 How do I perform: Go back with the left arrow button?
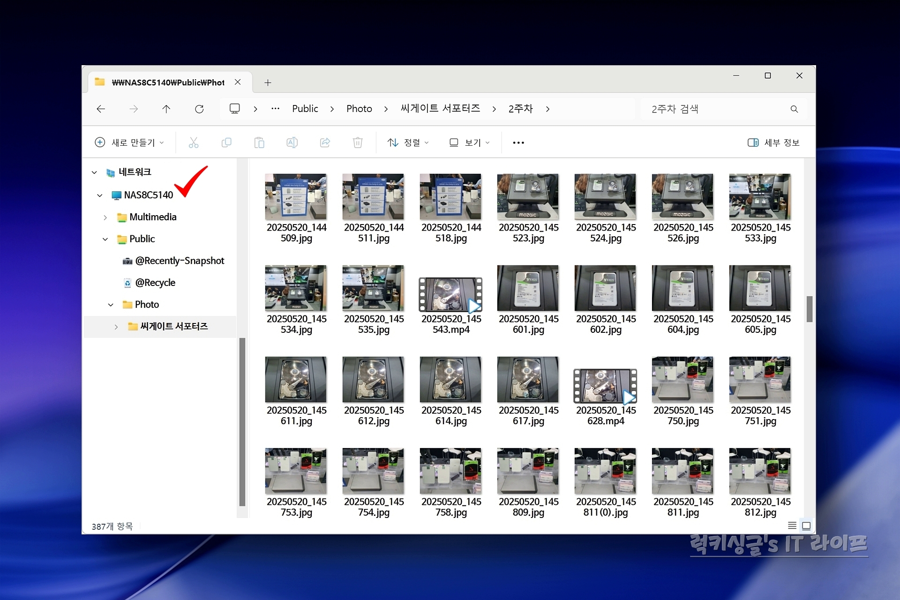(x=101, y=109)
